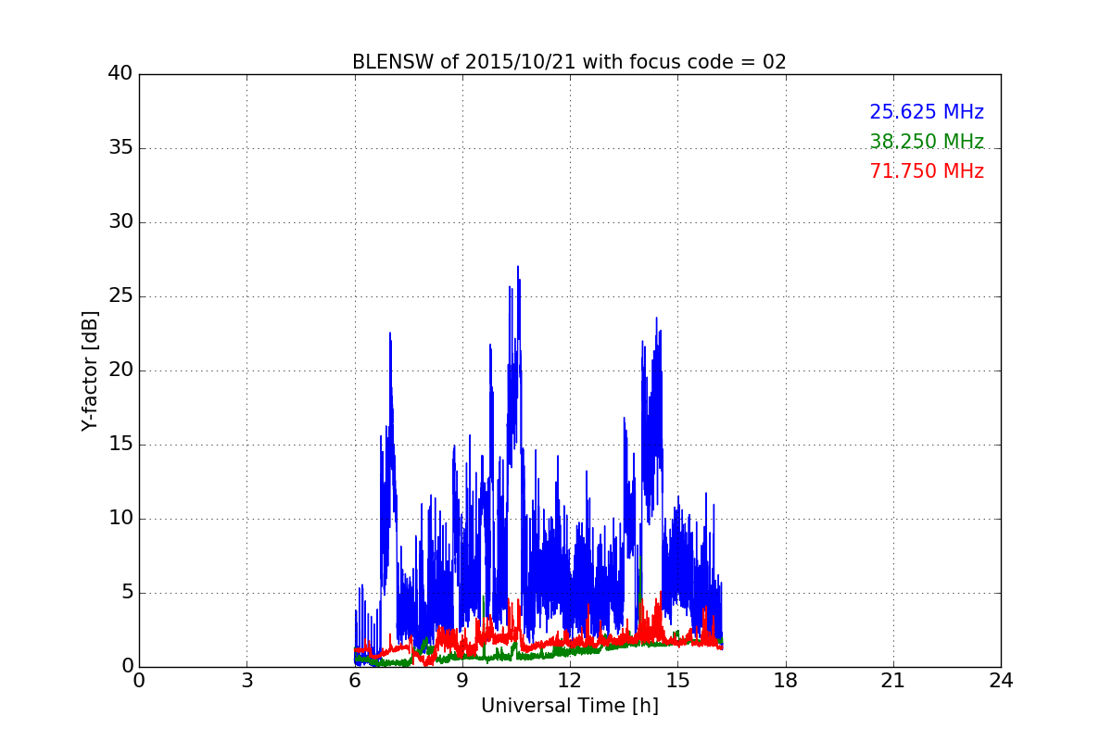Click y-axis tick label 30

120,222
